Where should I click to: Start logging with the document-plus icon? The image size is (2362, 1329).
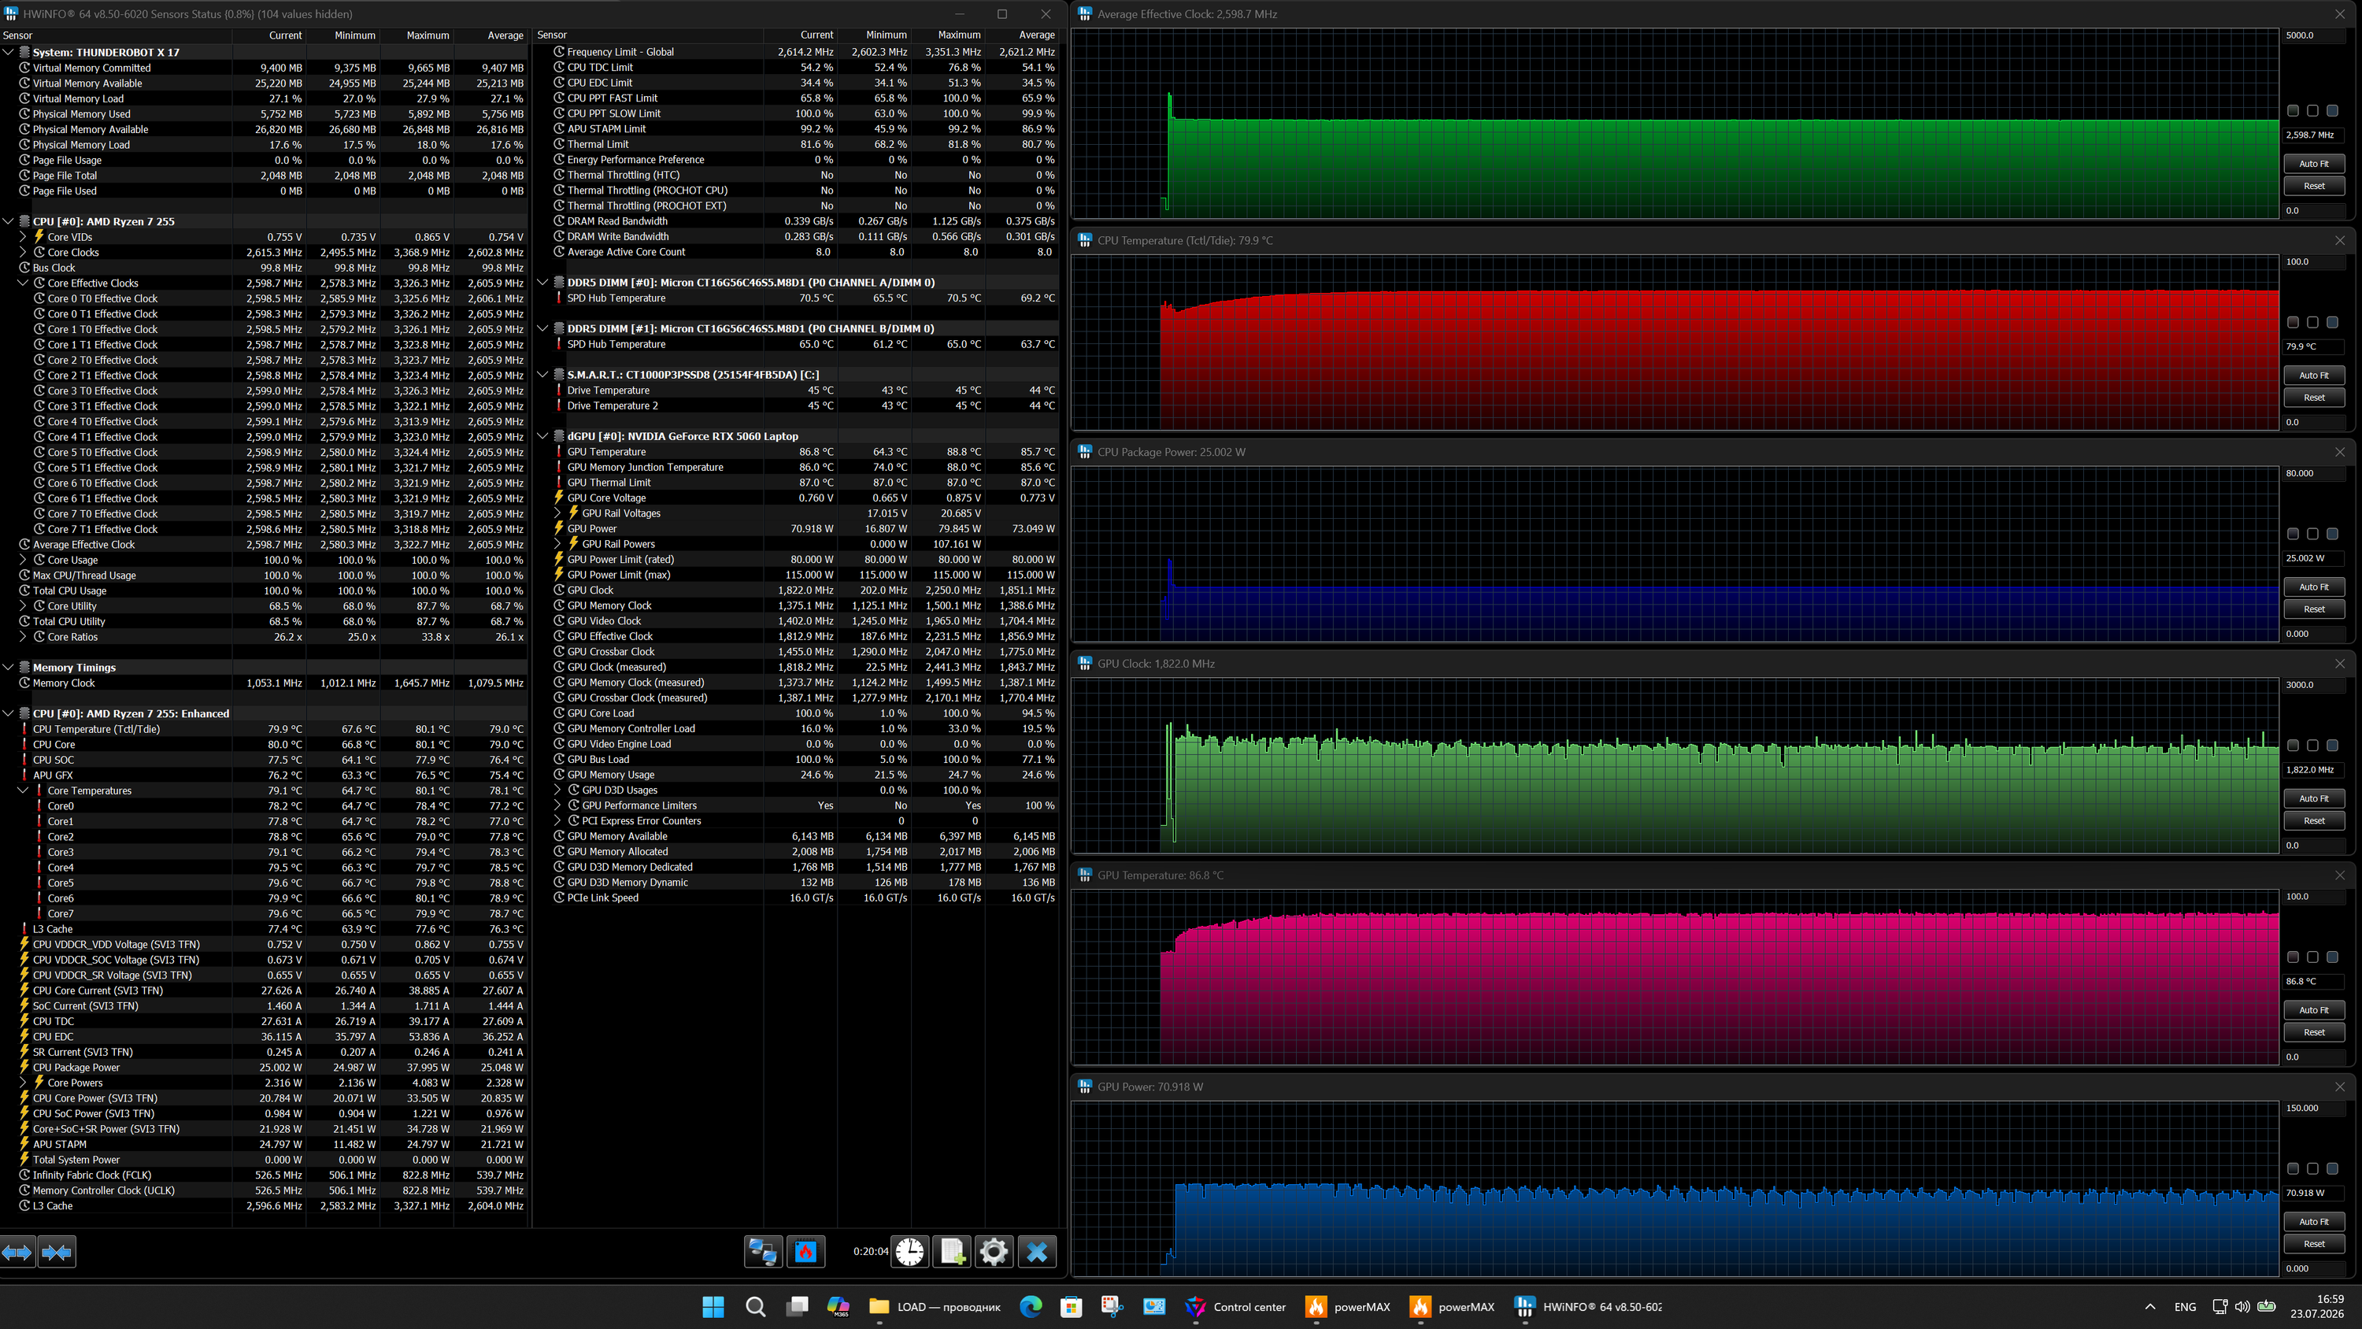point(952,1252)
